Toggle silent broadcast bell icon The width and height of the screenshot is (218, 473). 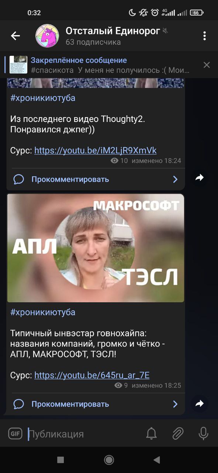tap(151, 433)
